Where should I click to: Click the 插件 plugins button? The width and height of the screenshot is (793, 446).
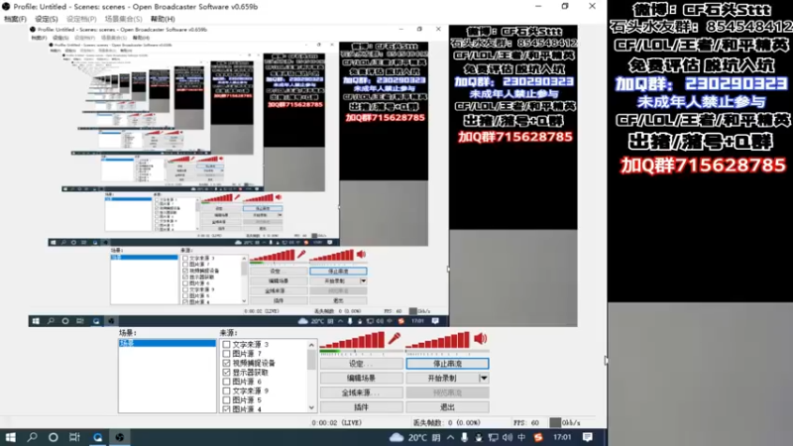pyautogui.click(x=362, y=407)
